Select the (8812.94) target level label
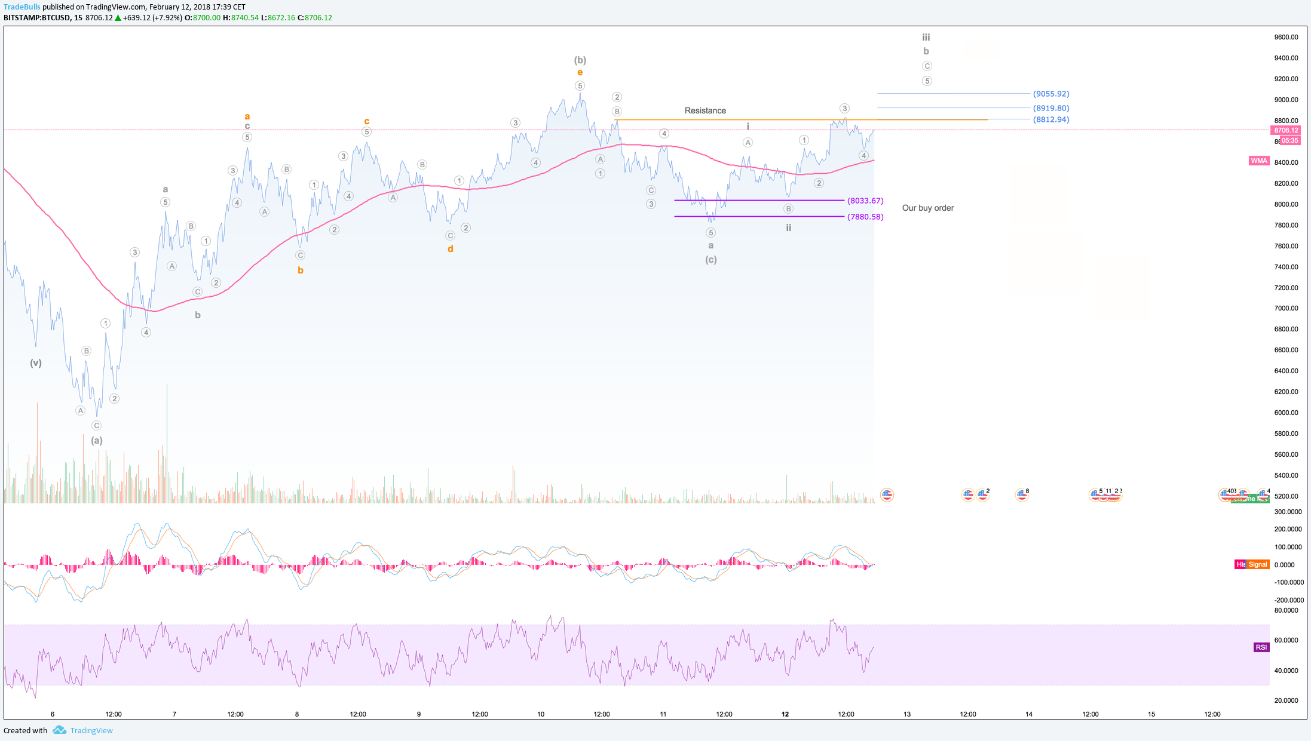 tap(1051, 119)
